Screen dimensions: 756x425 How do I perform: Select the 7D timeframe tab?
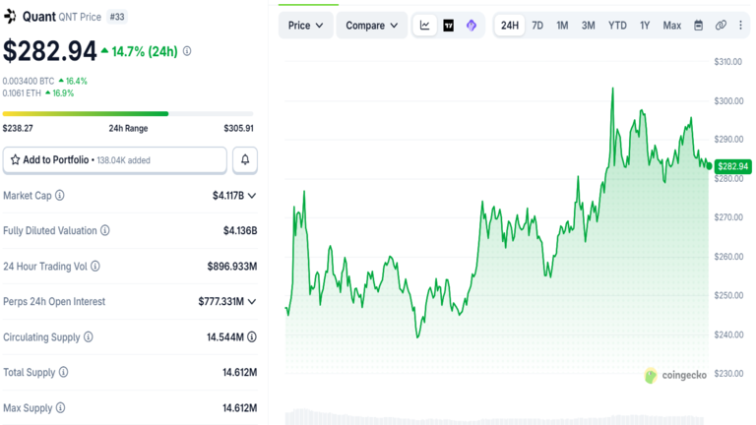tap(537, 25)
